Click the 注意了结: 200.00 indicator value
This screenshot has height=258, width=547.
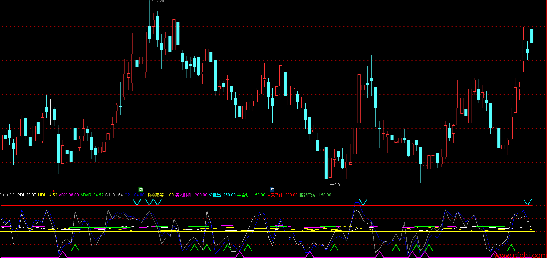[282, 195]
